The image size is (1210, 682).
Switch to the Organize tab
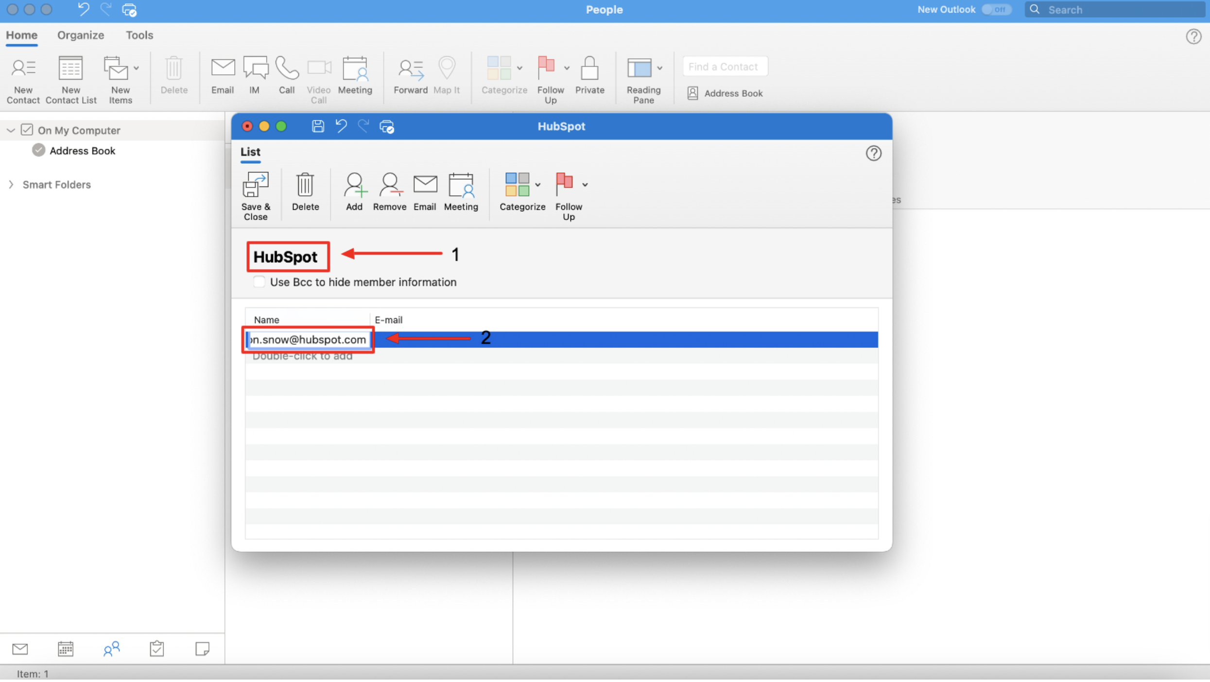pyautogui.click(x=81, y=35)
